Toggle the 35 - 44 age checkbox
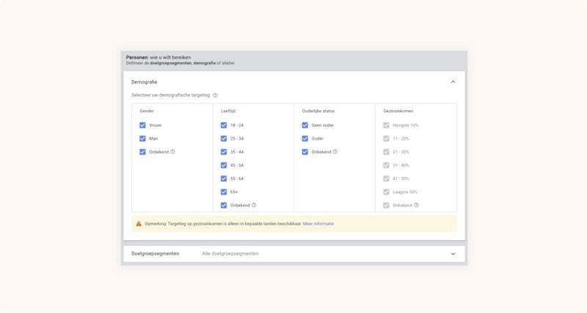The height and width of the screenshot is (313, 587). tap(224, 152)
